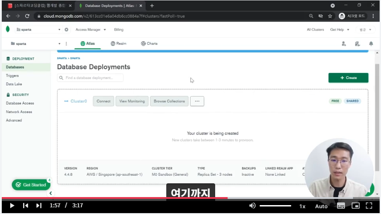Image resolution: width=381 pixels, height=214 pixels.
Task: Switch to the Charts tab
Action: (x=149, y=44)
